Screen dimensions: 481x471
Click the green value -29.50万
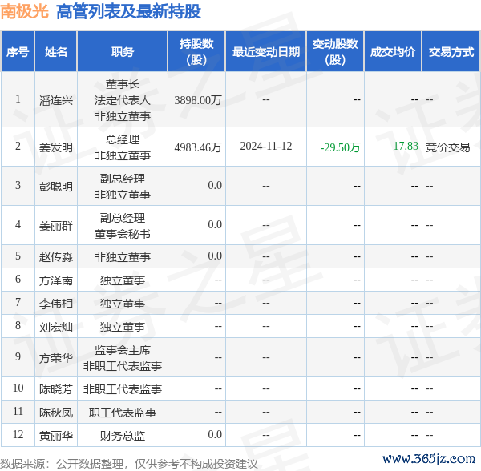[340, 147]
